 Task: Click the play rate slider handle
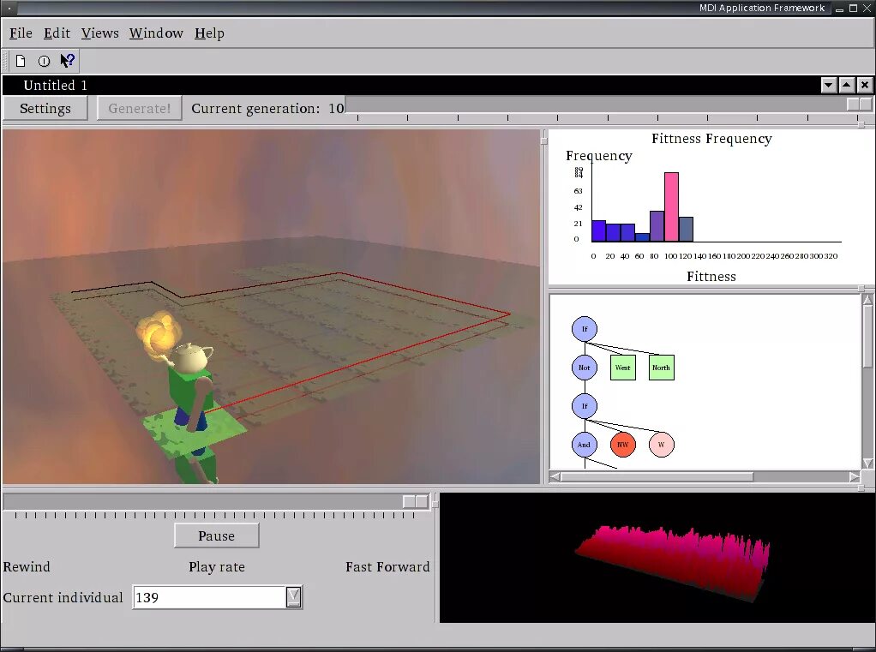415,501
